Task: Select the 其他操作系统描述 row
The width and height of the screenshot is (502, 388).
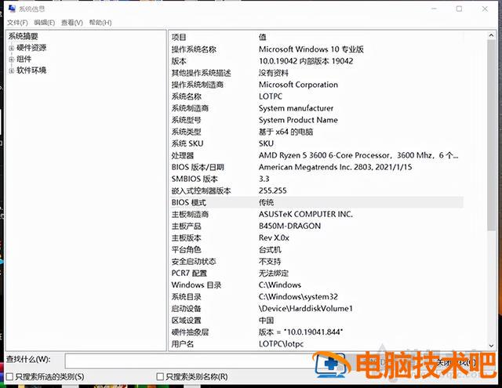Action: click(x=316, y=73)
